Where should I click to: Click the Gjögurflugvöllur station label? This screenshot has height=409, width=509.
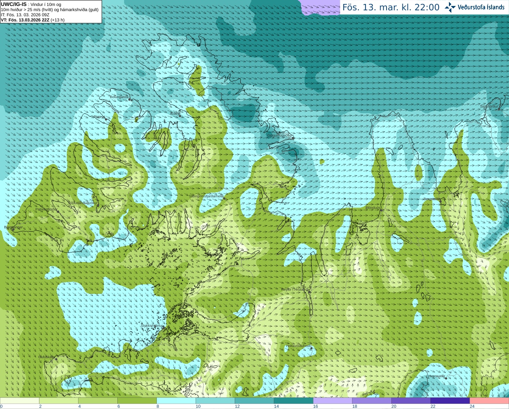point(279,136)
